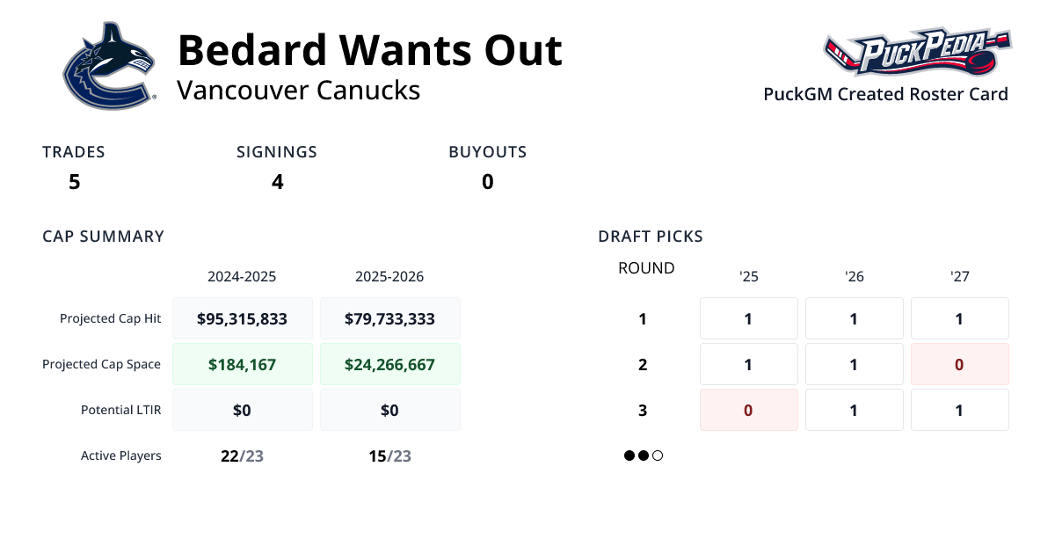Screen dimensions: 1055x554
Task: Select the 2025-2026 projected cap hit cell
Action: [x=389, y=318]
